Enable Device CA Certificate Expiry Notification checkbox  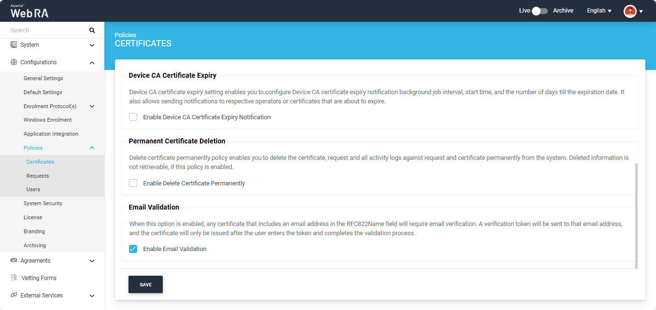[133, 117]
